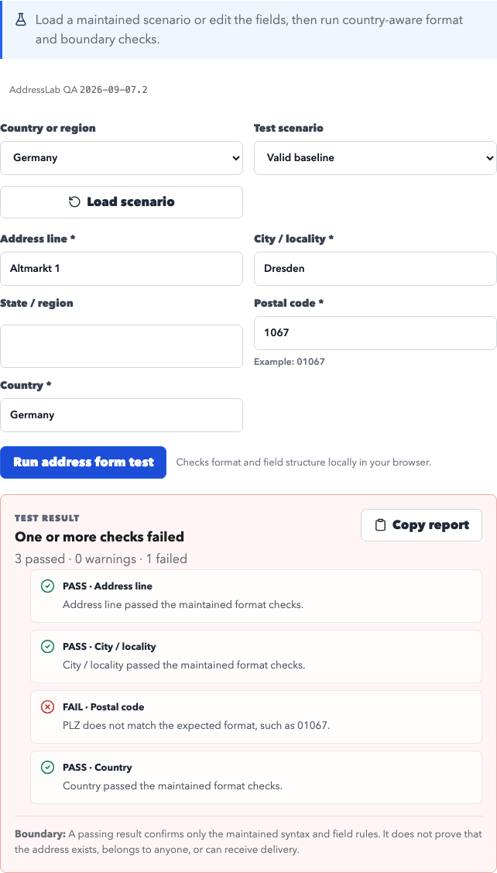This screenshot has width=497, height=873.
Task: Select the PASS Country result row
Action: [x=256, y=777]
